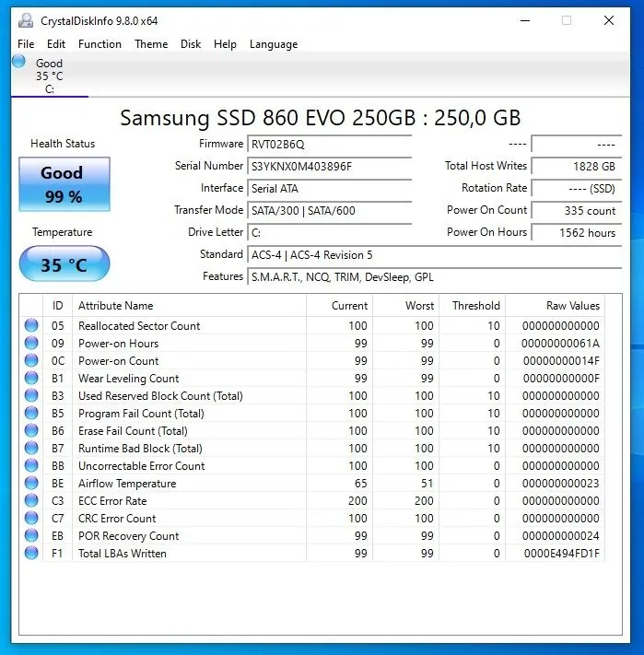This screenshot has height=655, width=644.
Task: Click status orb for Uncorrectable Error Count
Action: (31, 465)
